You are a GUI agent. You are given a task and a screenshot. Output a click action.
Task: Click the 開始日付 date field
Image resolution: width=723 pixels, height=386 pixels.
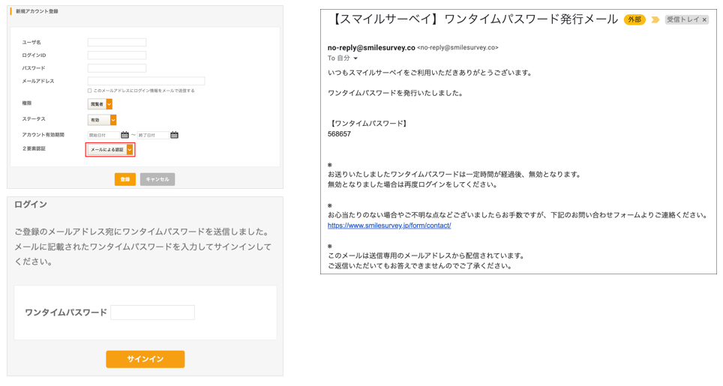[x=103, y=135]
